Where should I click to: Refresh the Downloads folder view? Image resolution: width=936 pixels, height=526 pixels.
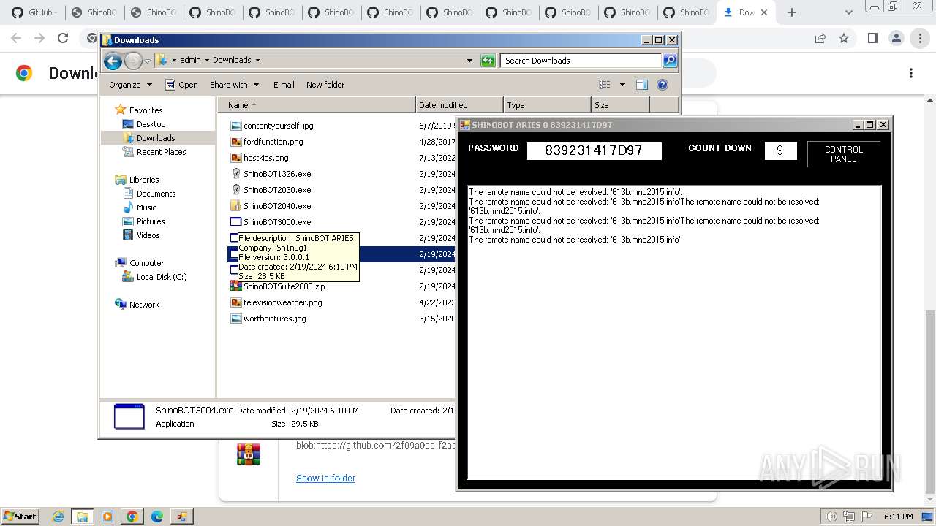coord(488,61)
